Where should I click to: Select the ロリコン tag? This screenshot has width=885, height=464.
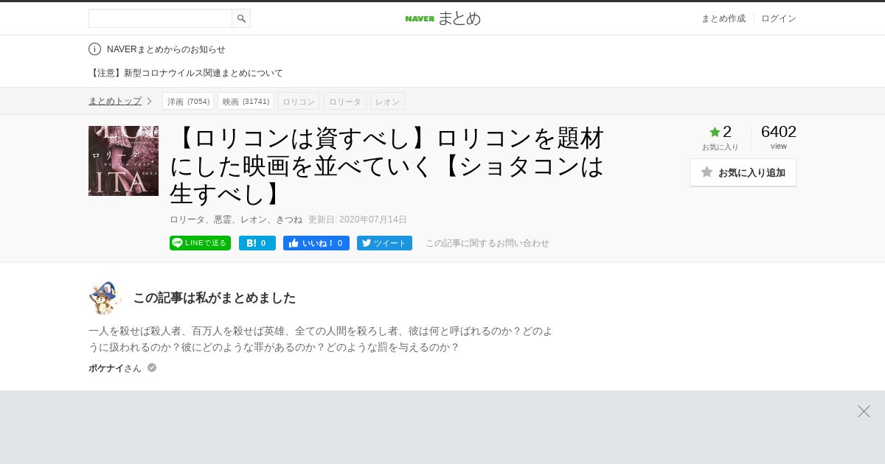click(x=299, y=101)
